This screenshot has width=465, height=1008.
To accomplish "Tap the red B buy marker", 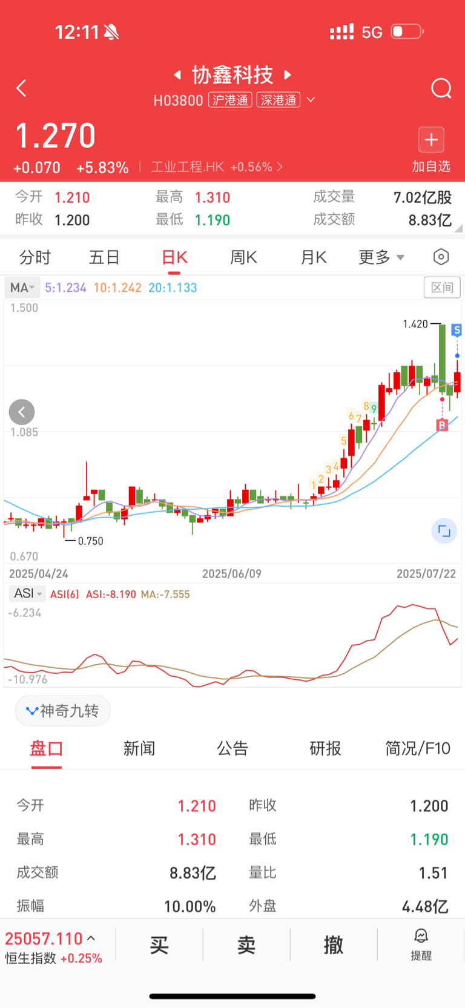I will (443, 425).
